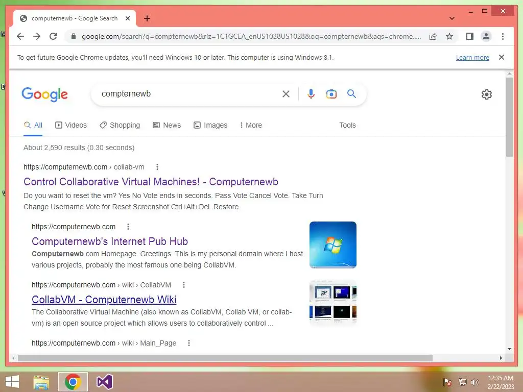Close the computernewb Google Search tab
Image resolution: width=523 pixels, height=392 pixels.
128,18
